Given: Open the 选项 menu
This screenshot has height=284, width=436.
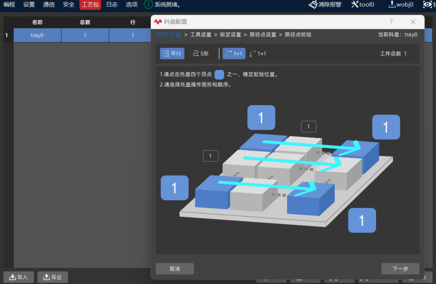Looking at the screenshot, I should point(132,5).
